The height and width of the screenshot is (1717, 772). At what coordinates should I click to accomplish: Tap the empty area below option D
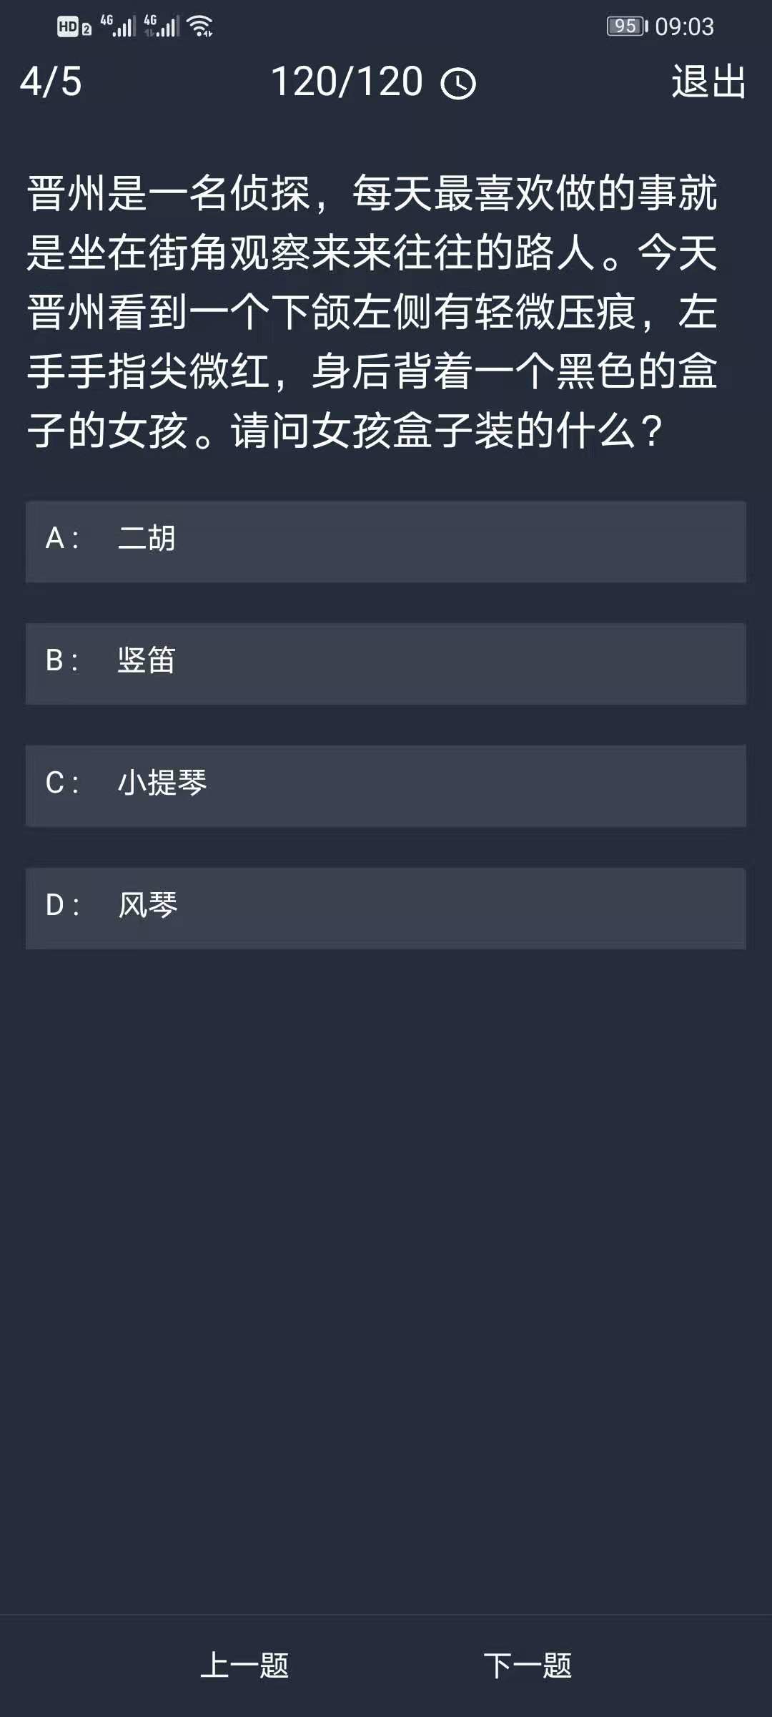[x=386, y=1252]
